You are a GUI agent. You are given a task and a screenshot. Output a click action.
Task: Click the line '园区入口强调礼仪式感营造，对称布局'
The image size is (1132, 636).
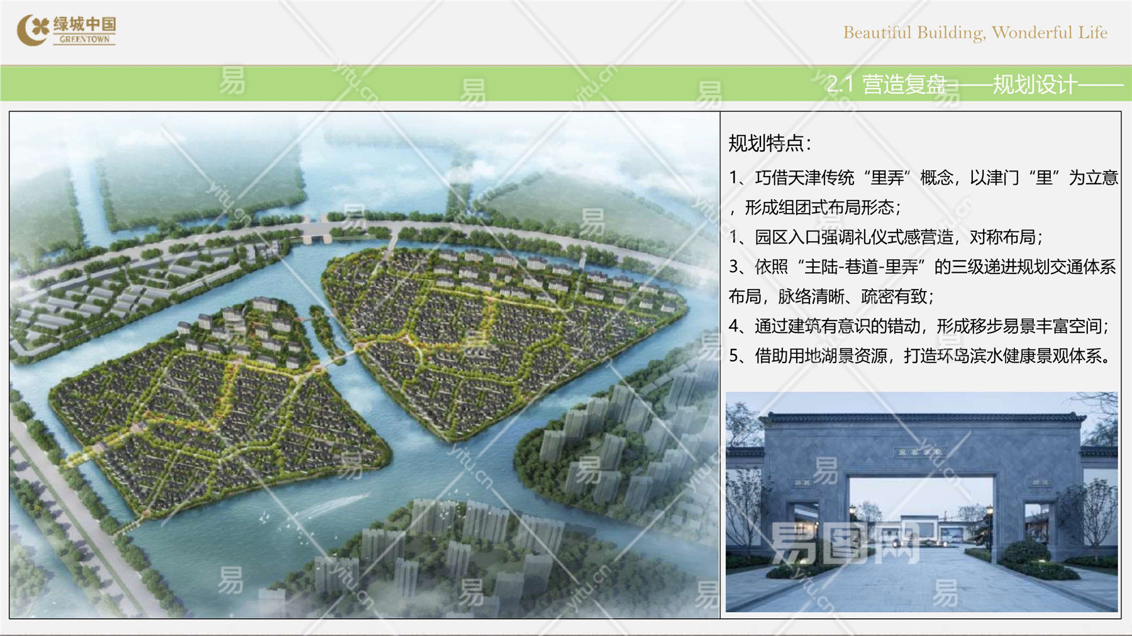[885, 237]
